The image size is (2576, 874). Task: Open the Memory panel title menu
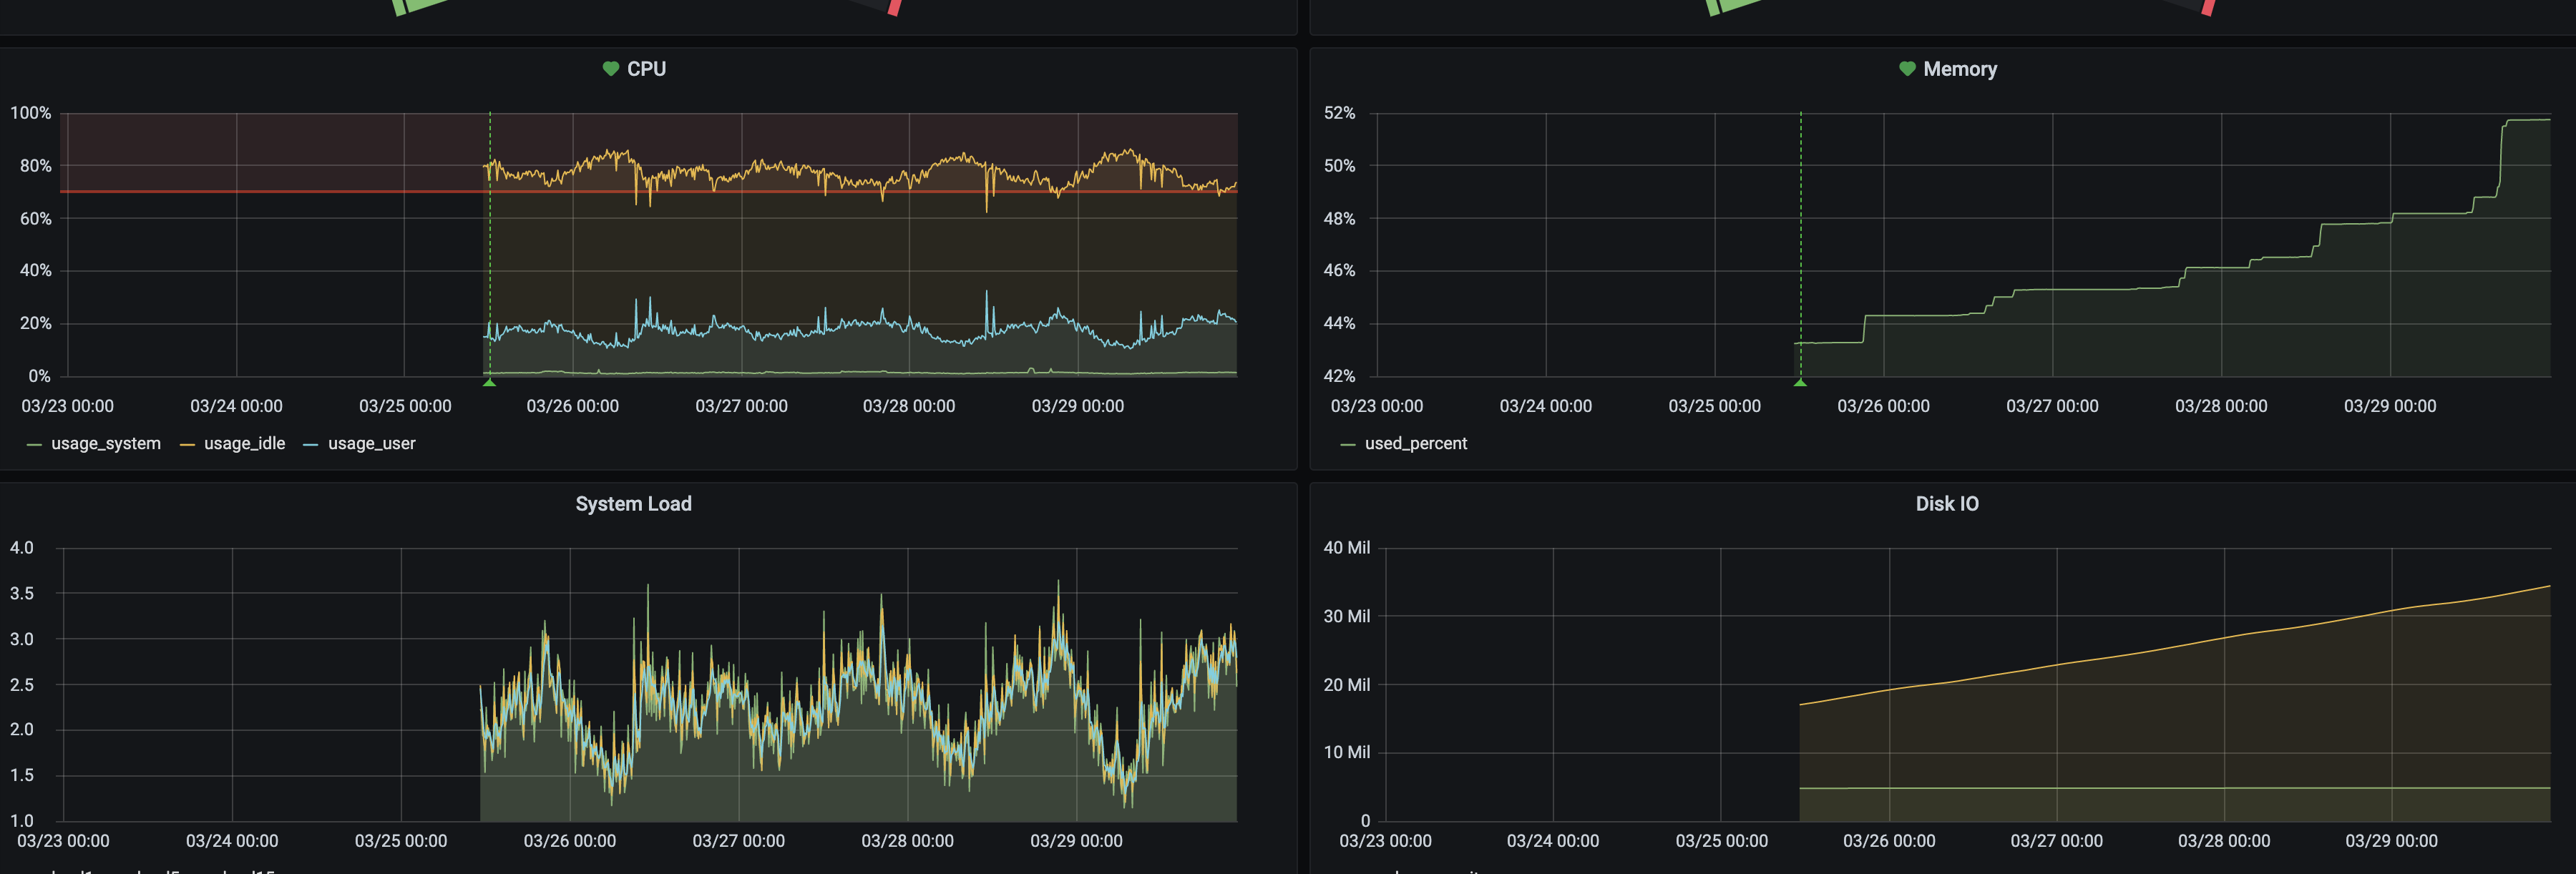pyautogui.click(x=1960, y=69)
